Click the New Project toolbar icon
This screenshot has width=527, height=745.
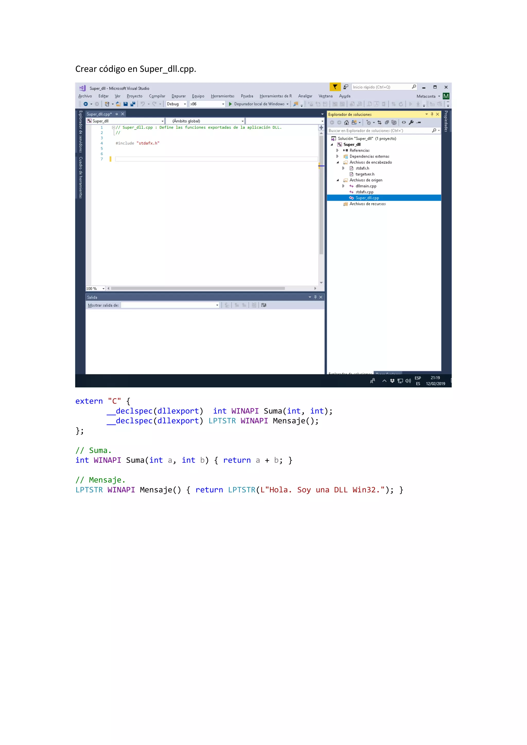pos(107,104)
